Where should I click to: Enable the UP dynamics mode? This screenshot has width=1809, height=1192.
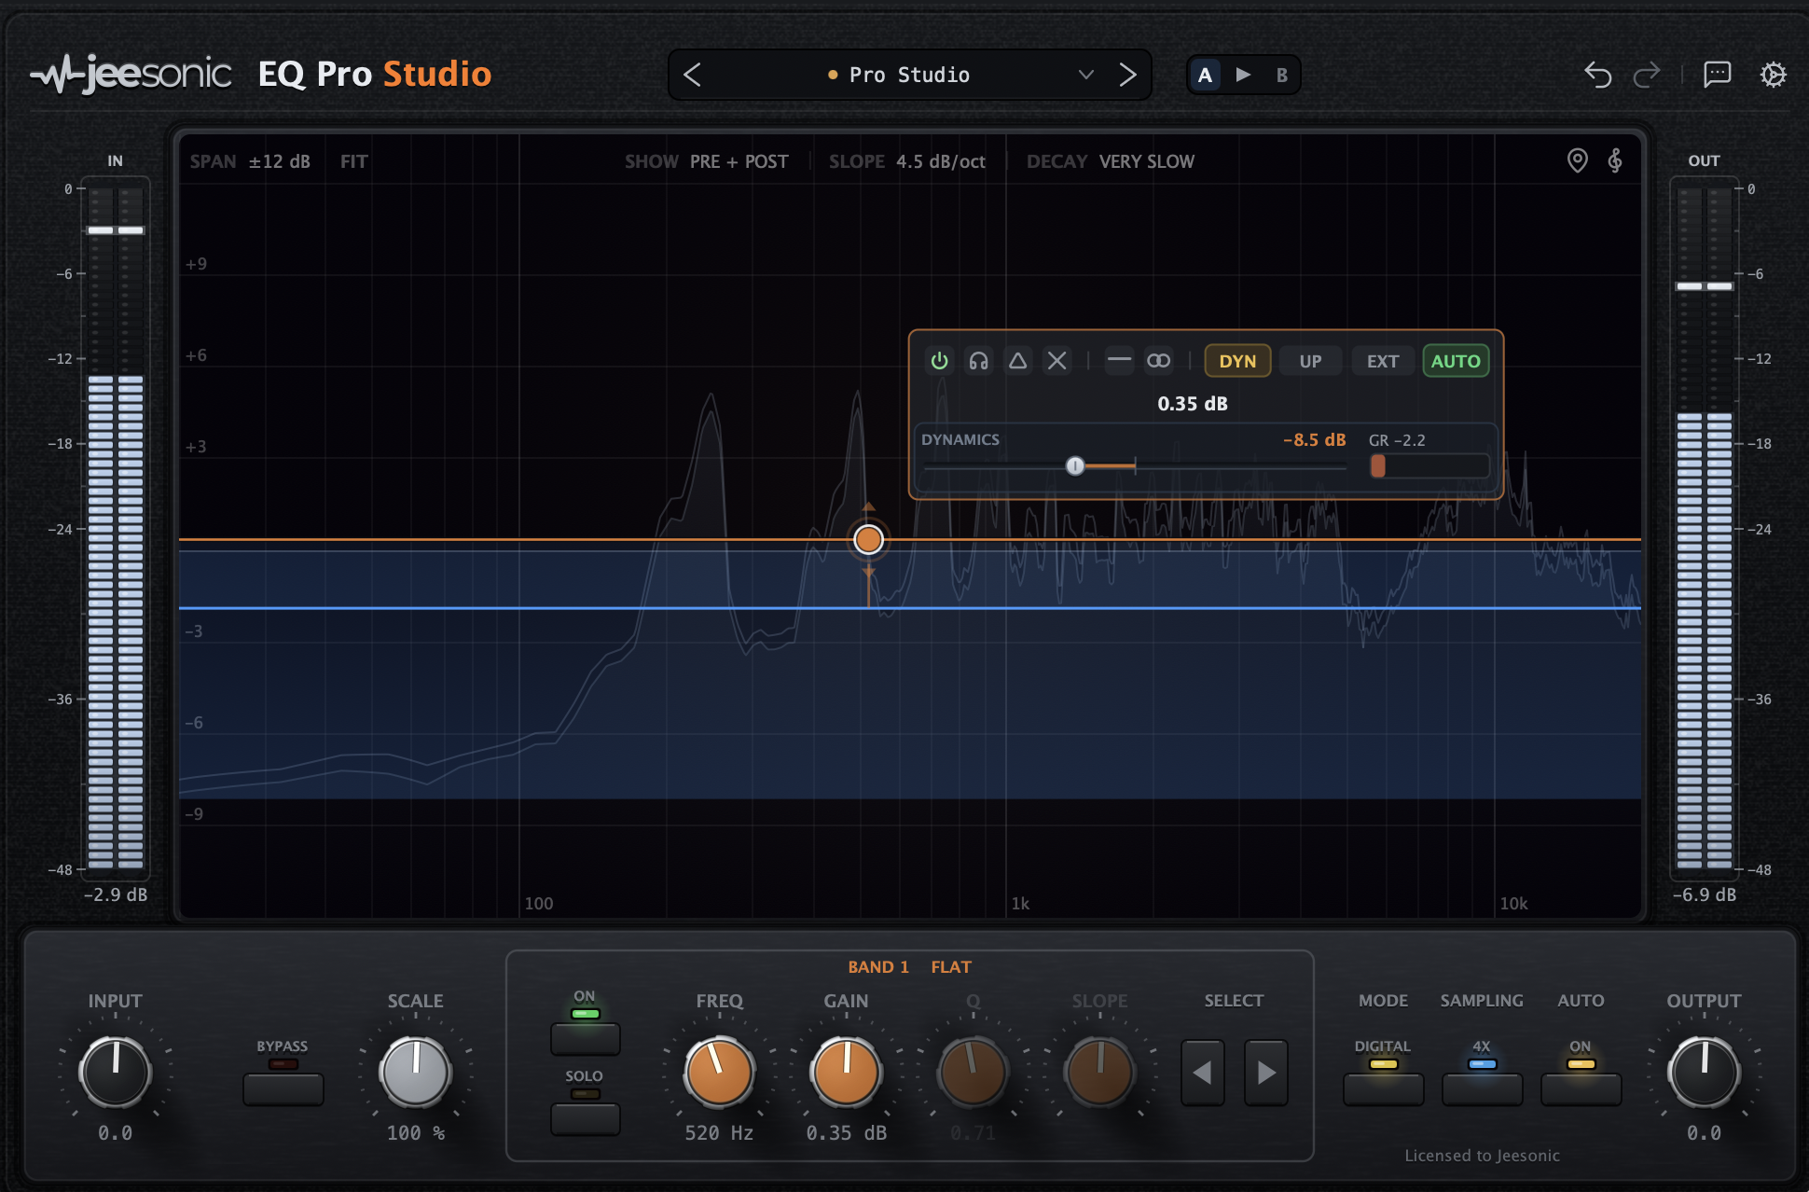click(x=1310, y=361)
